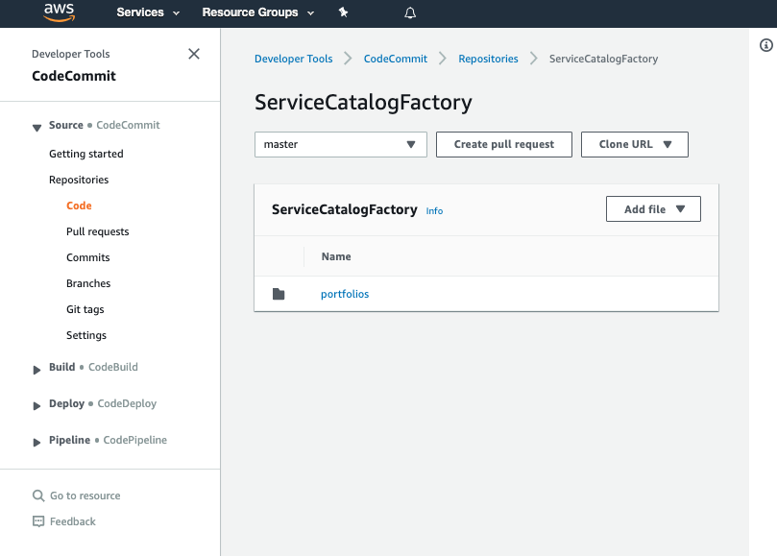Expand the Deploy CodeDeploy section
Screen dimensions: 777x556
point(36,406)
